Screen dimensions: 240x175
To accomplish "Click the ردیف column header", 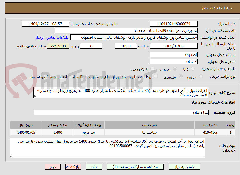I will point(230,125).
